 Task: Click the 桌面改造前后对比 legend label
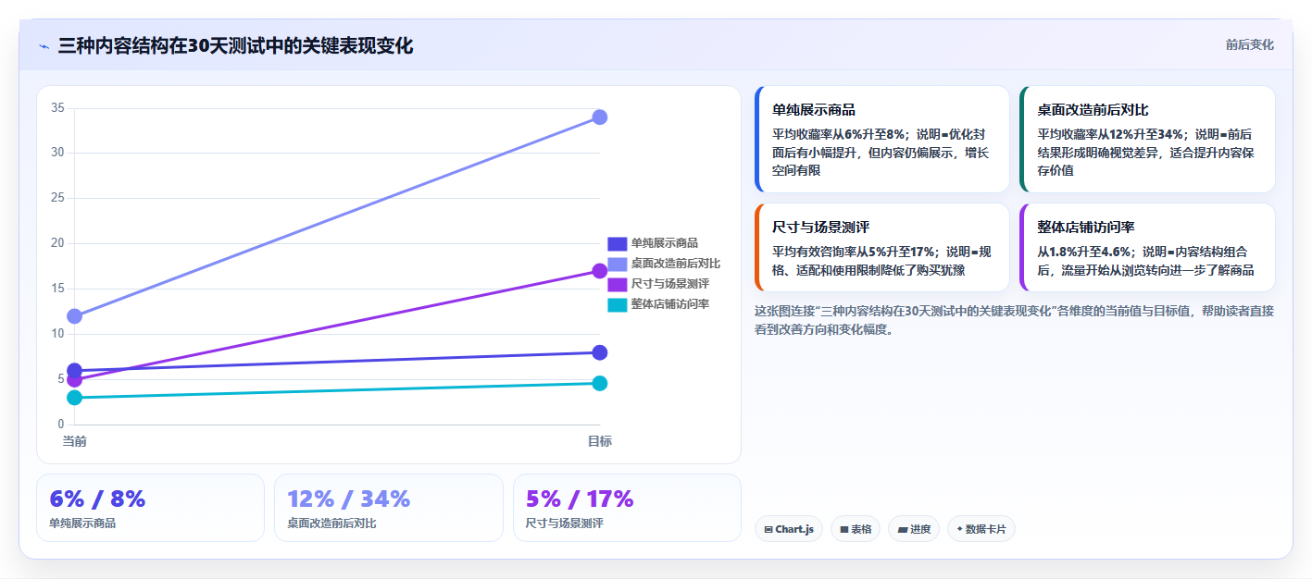(x=675, y=264)
